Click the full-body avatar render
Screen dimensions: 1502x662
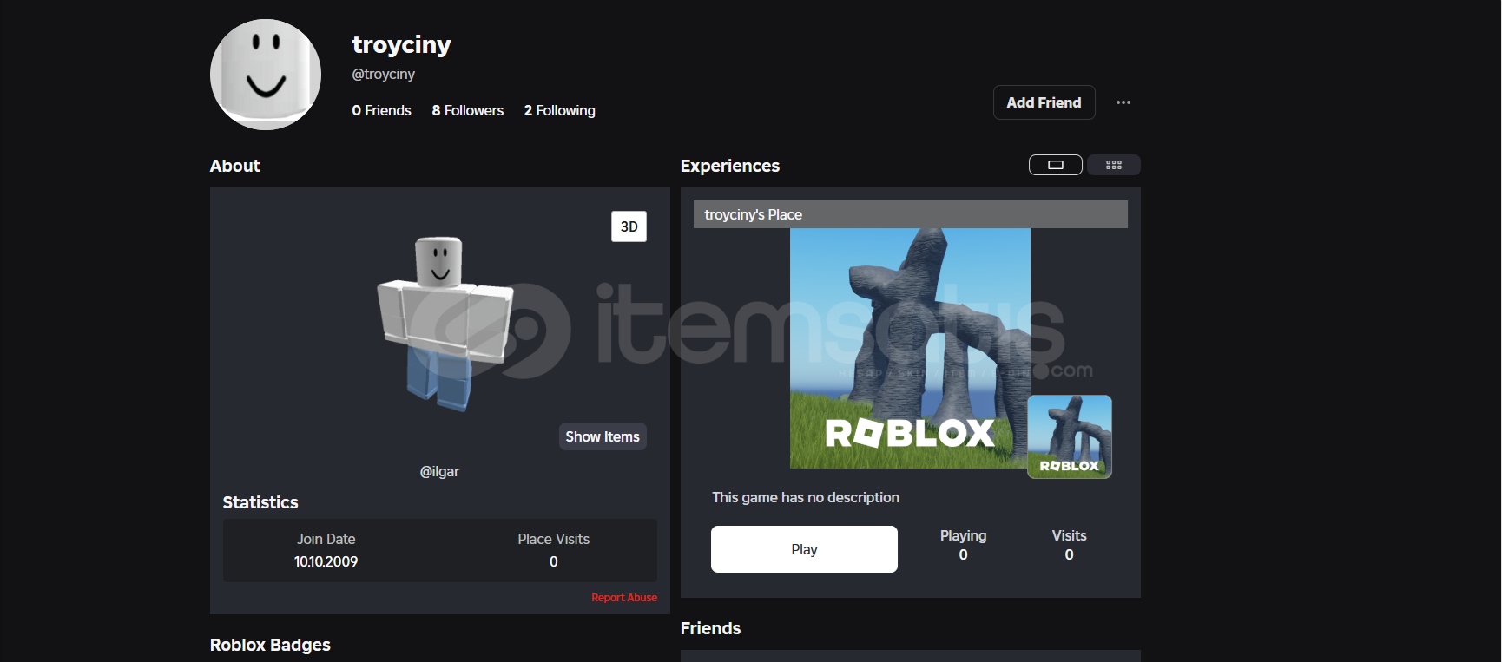coord(444,324)
